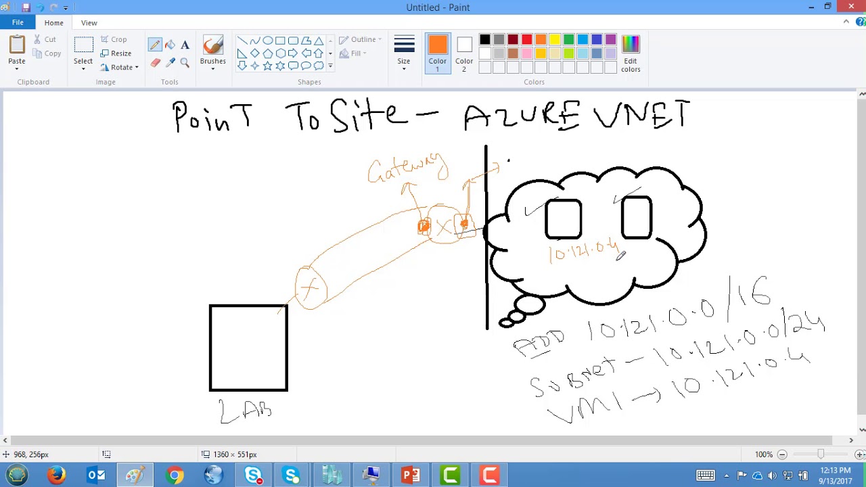Switch to the Home tab
The image size is (866, 487).
click(53, 22)
